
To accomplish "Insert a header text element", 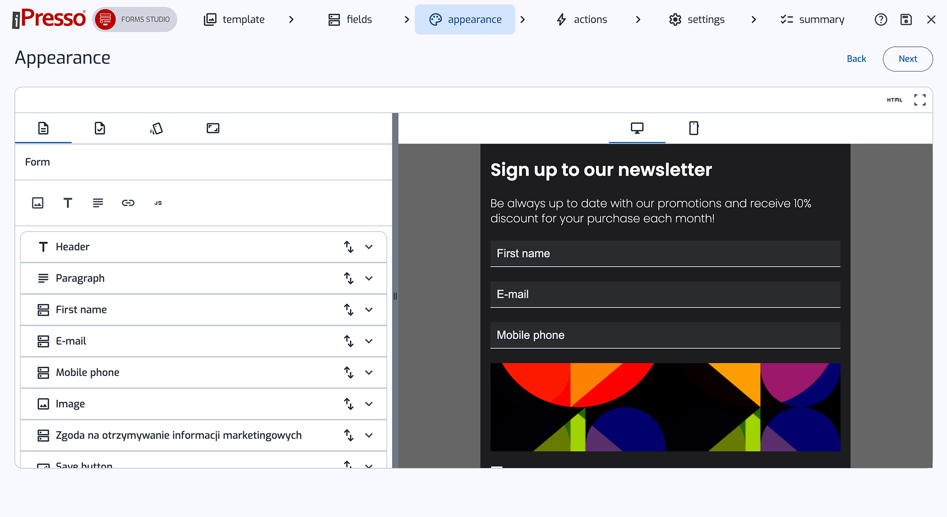I will click(x=68, y=203).
